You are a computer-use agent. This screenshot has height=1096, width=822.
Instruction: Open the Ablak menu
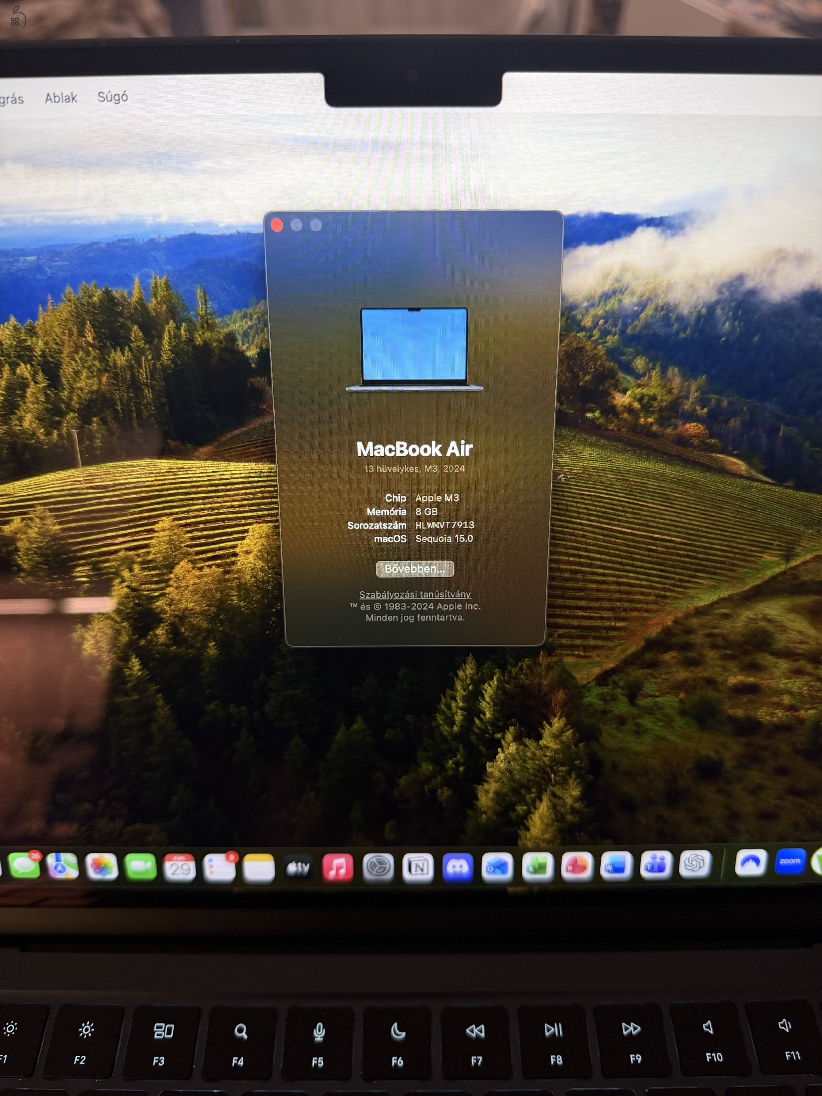pyautogui.click(x=61, y=98)
